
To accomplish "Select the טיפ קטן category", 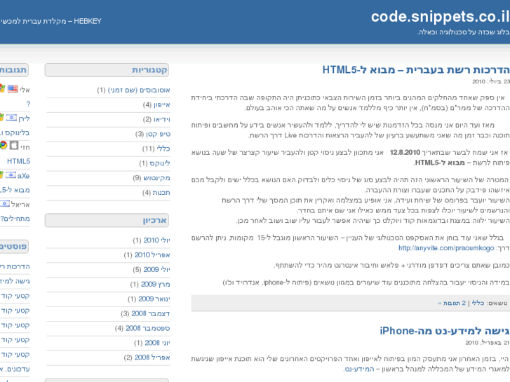I will 158,134.
